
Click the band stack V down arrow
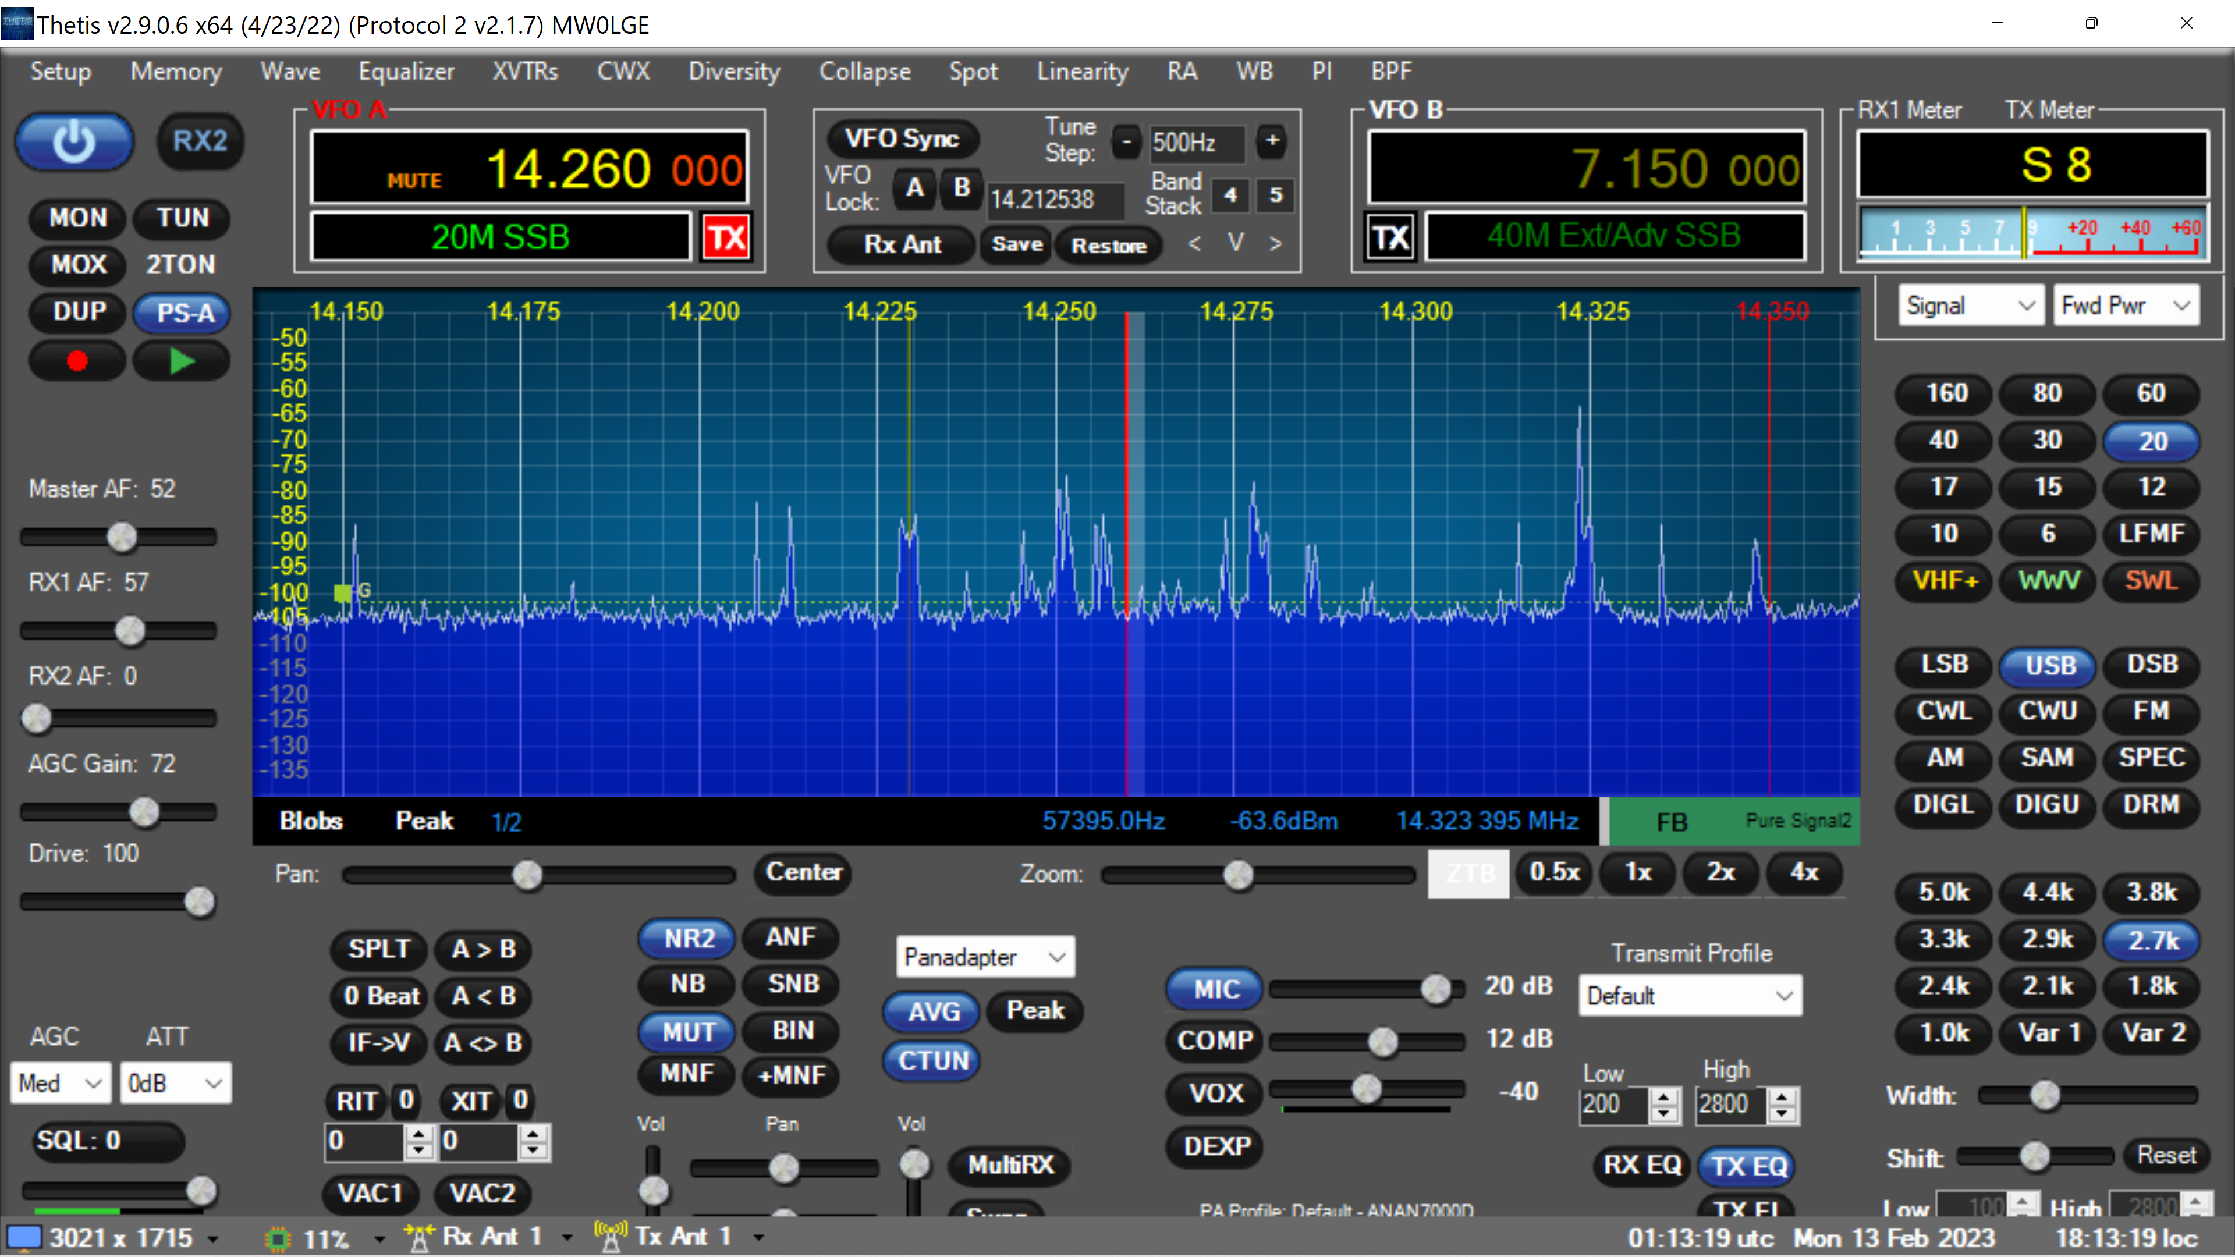click(1236, 242)
